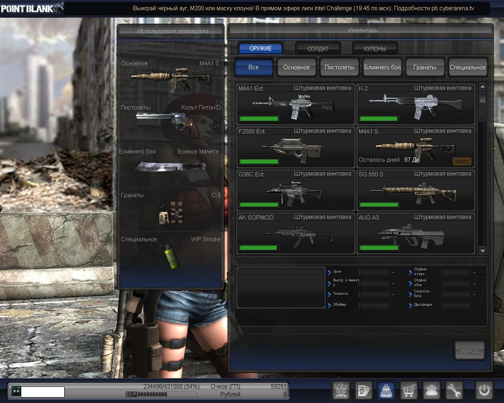Image resolution: width=504 pixels, height=403 pixels.
Task: Click the Point Blank logo
Action: pos(31,8)
